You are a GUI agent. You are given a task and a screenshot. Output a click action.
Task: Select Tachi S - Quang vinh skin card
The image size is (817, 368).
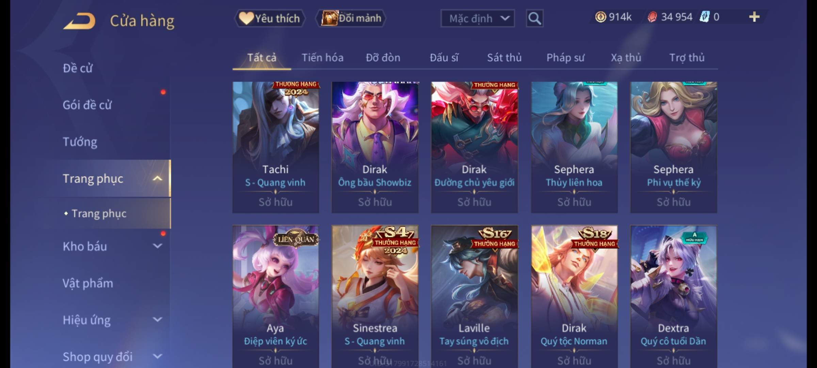coord(275,147)
